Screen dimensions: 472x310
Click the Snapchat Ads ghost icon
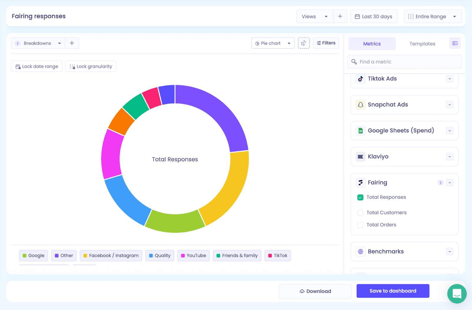[360, 105]
